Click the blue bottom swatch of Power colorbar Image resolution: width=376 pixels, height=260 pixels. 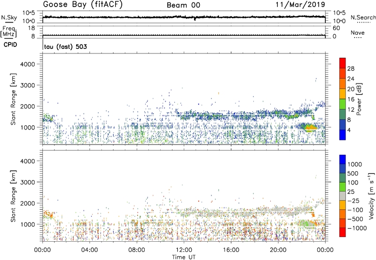[343, 135]
